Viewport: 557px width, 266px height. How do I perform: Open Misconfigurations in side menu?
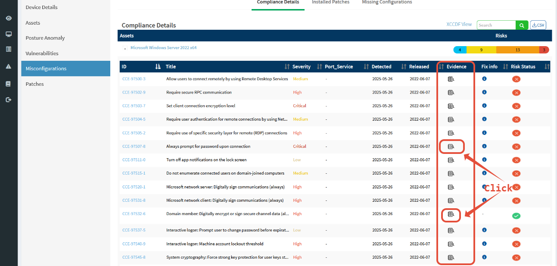[x=65, y=69]
